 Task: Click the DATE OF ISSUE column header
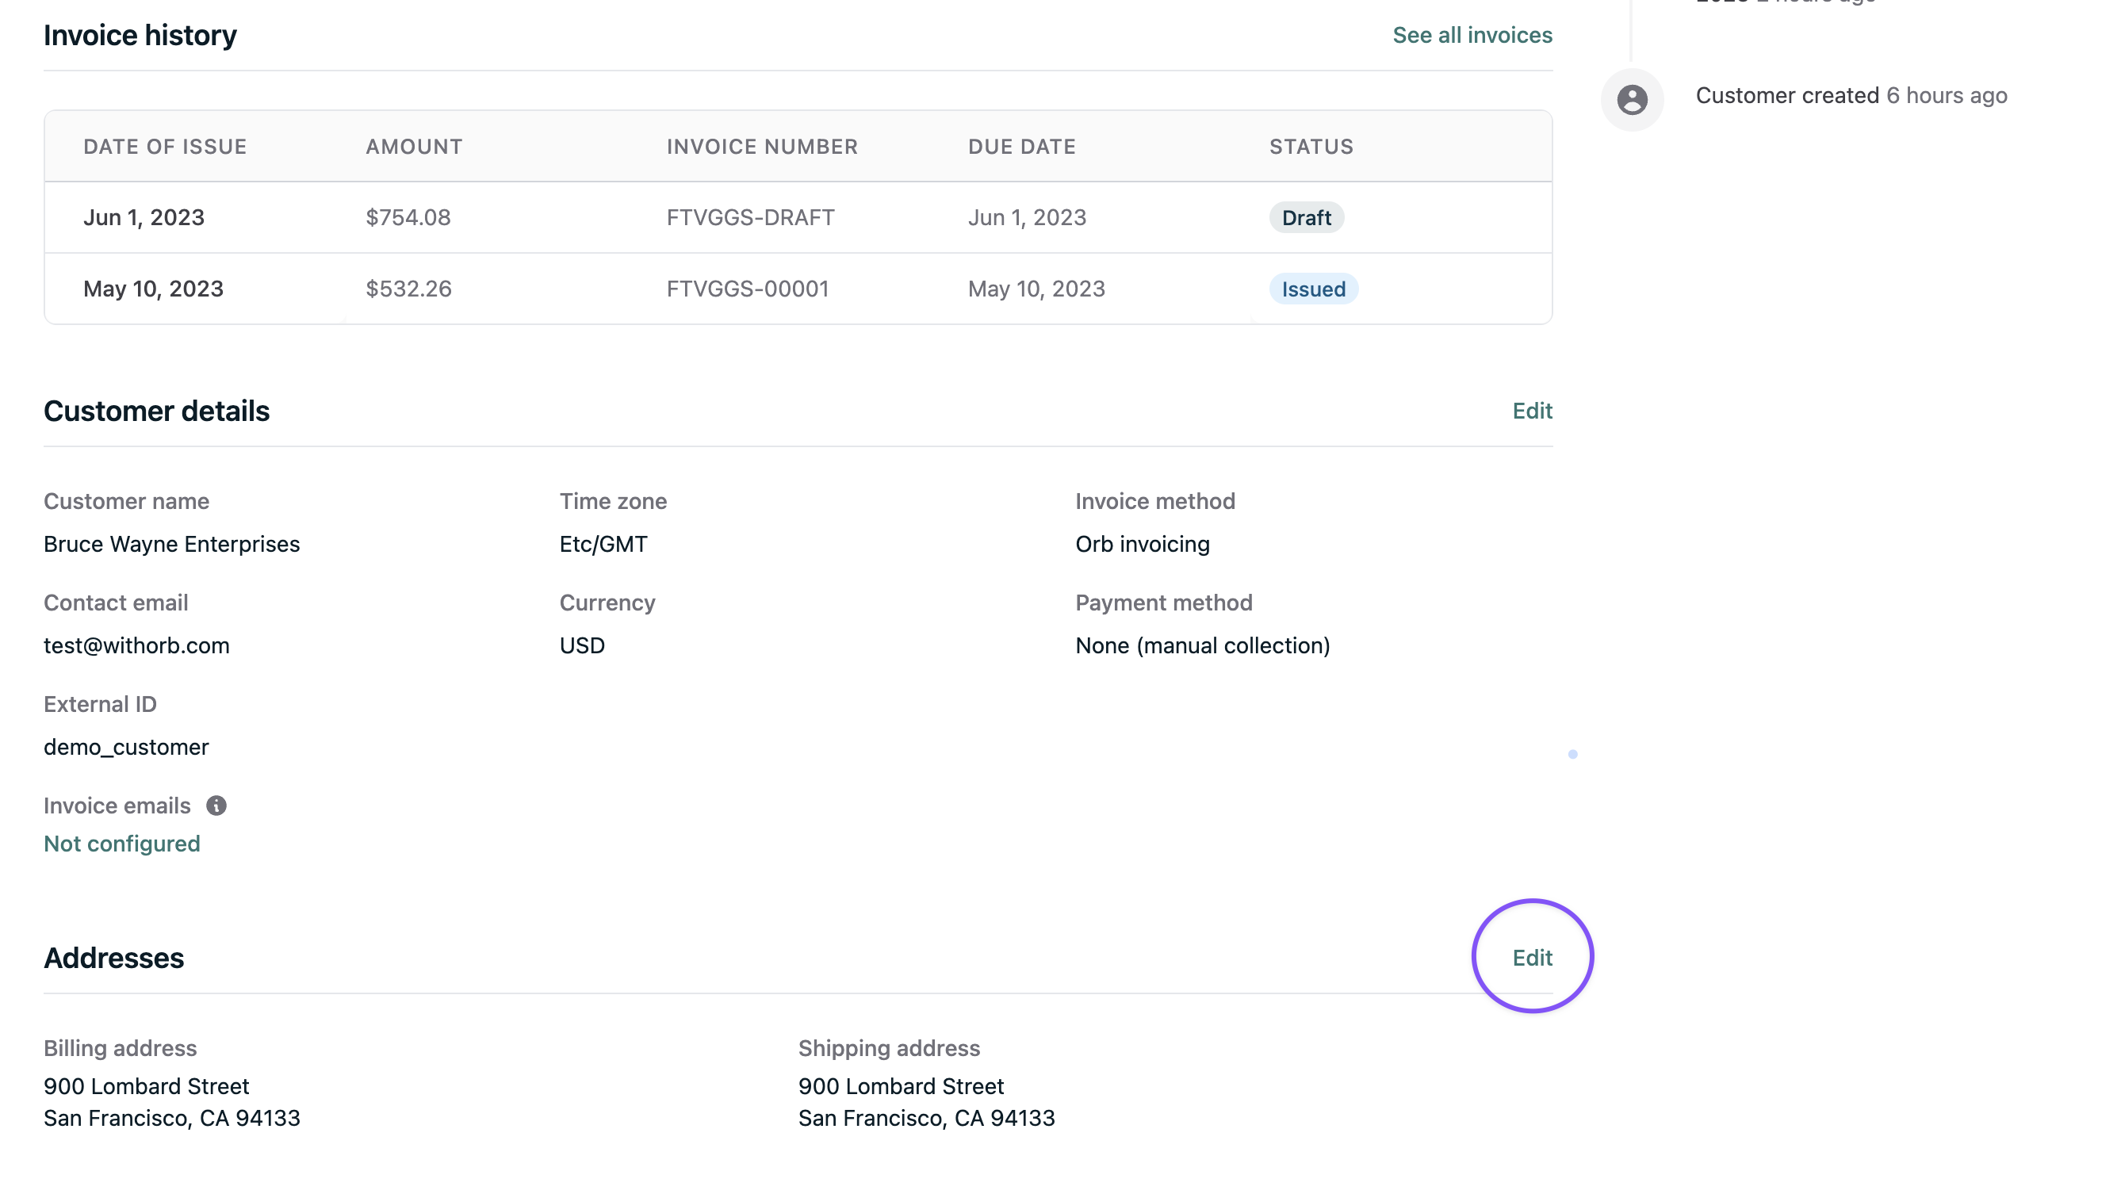(x=165, y=147)
